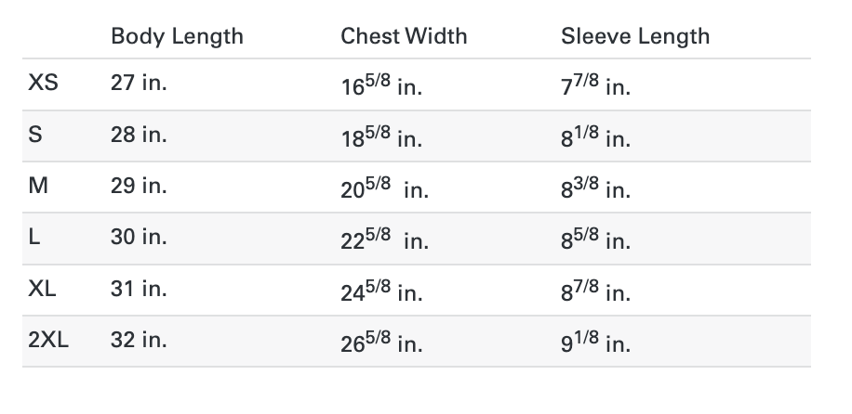The height and width of the screenshot is (414, 852).
Task: Click the Chest Width column header
Action: (x=404, y=36)
